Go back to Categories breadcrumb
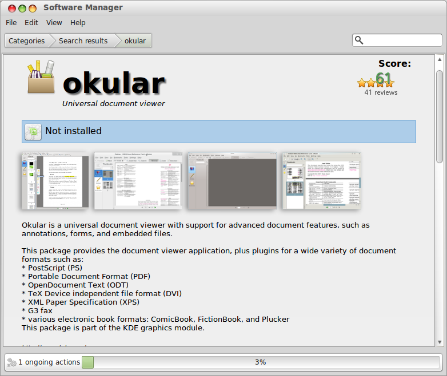 (x=27, y=41)
